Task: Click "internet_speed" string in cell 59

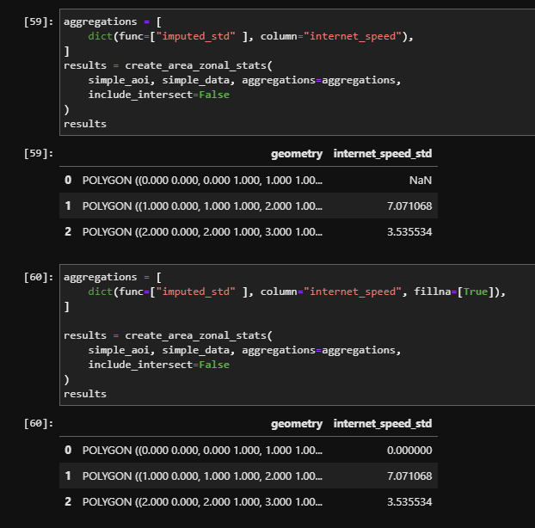Action: pyautogui.click(x=353, y=36)
